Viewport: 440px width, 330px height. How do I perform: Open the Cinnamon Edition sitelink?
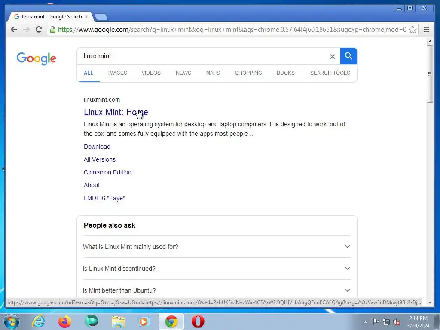107,172
